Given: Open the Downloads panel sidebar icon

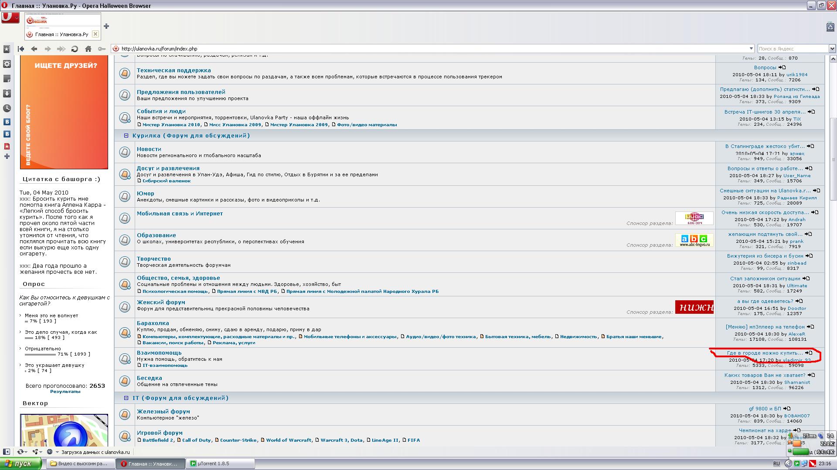Looking at the screenshot, I should pyautogui.click(x=7, y=94).
